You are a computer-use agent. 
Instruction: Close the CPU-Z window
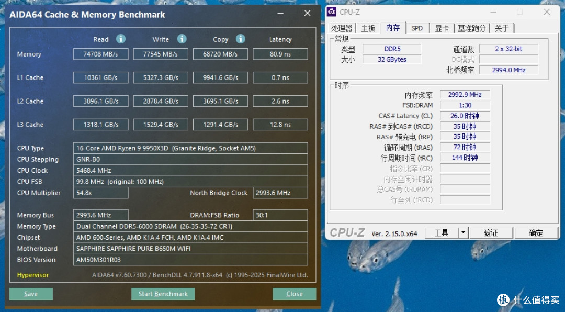tap(547, 12)
